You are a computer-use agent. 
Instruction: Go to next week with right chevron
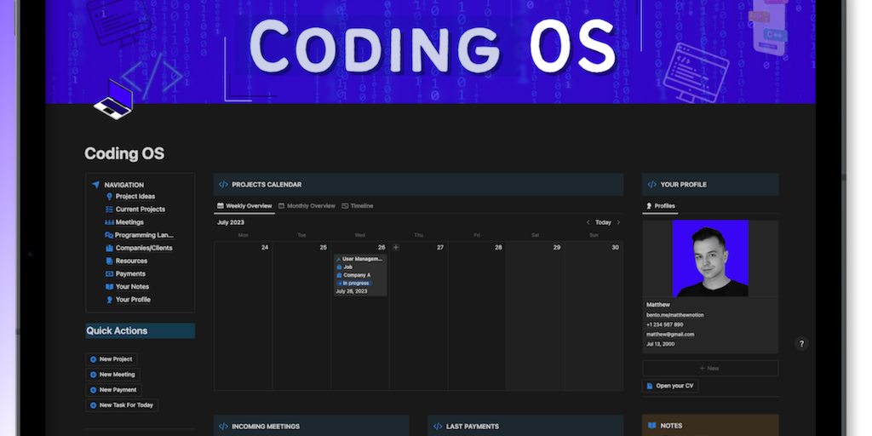click(x=618, y=222)
